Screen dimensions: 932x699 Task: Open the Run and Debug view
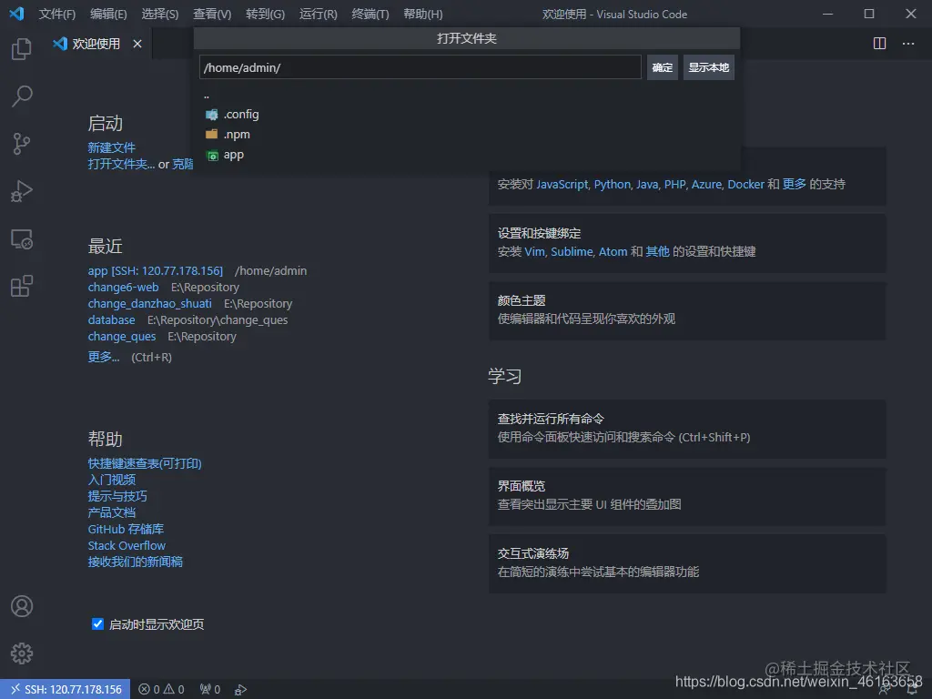point(22,191)
